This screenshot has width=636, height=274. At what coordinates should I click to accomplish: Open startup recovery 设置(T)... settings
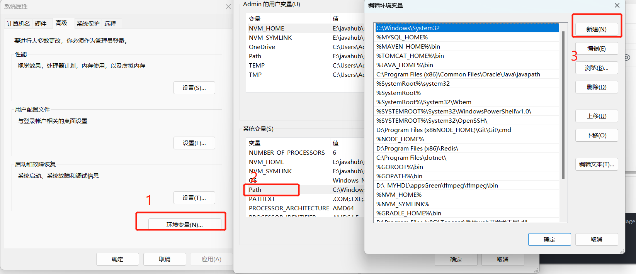tap(194, 198)
